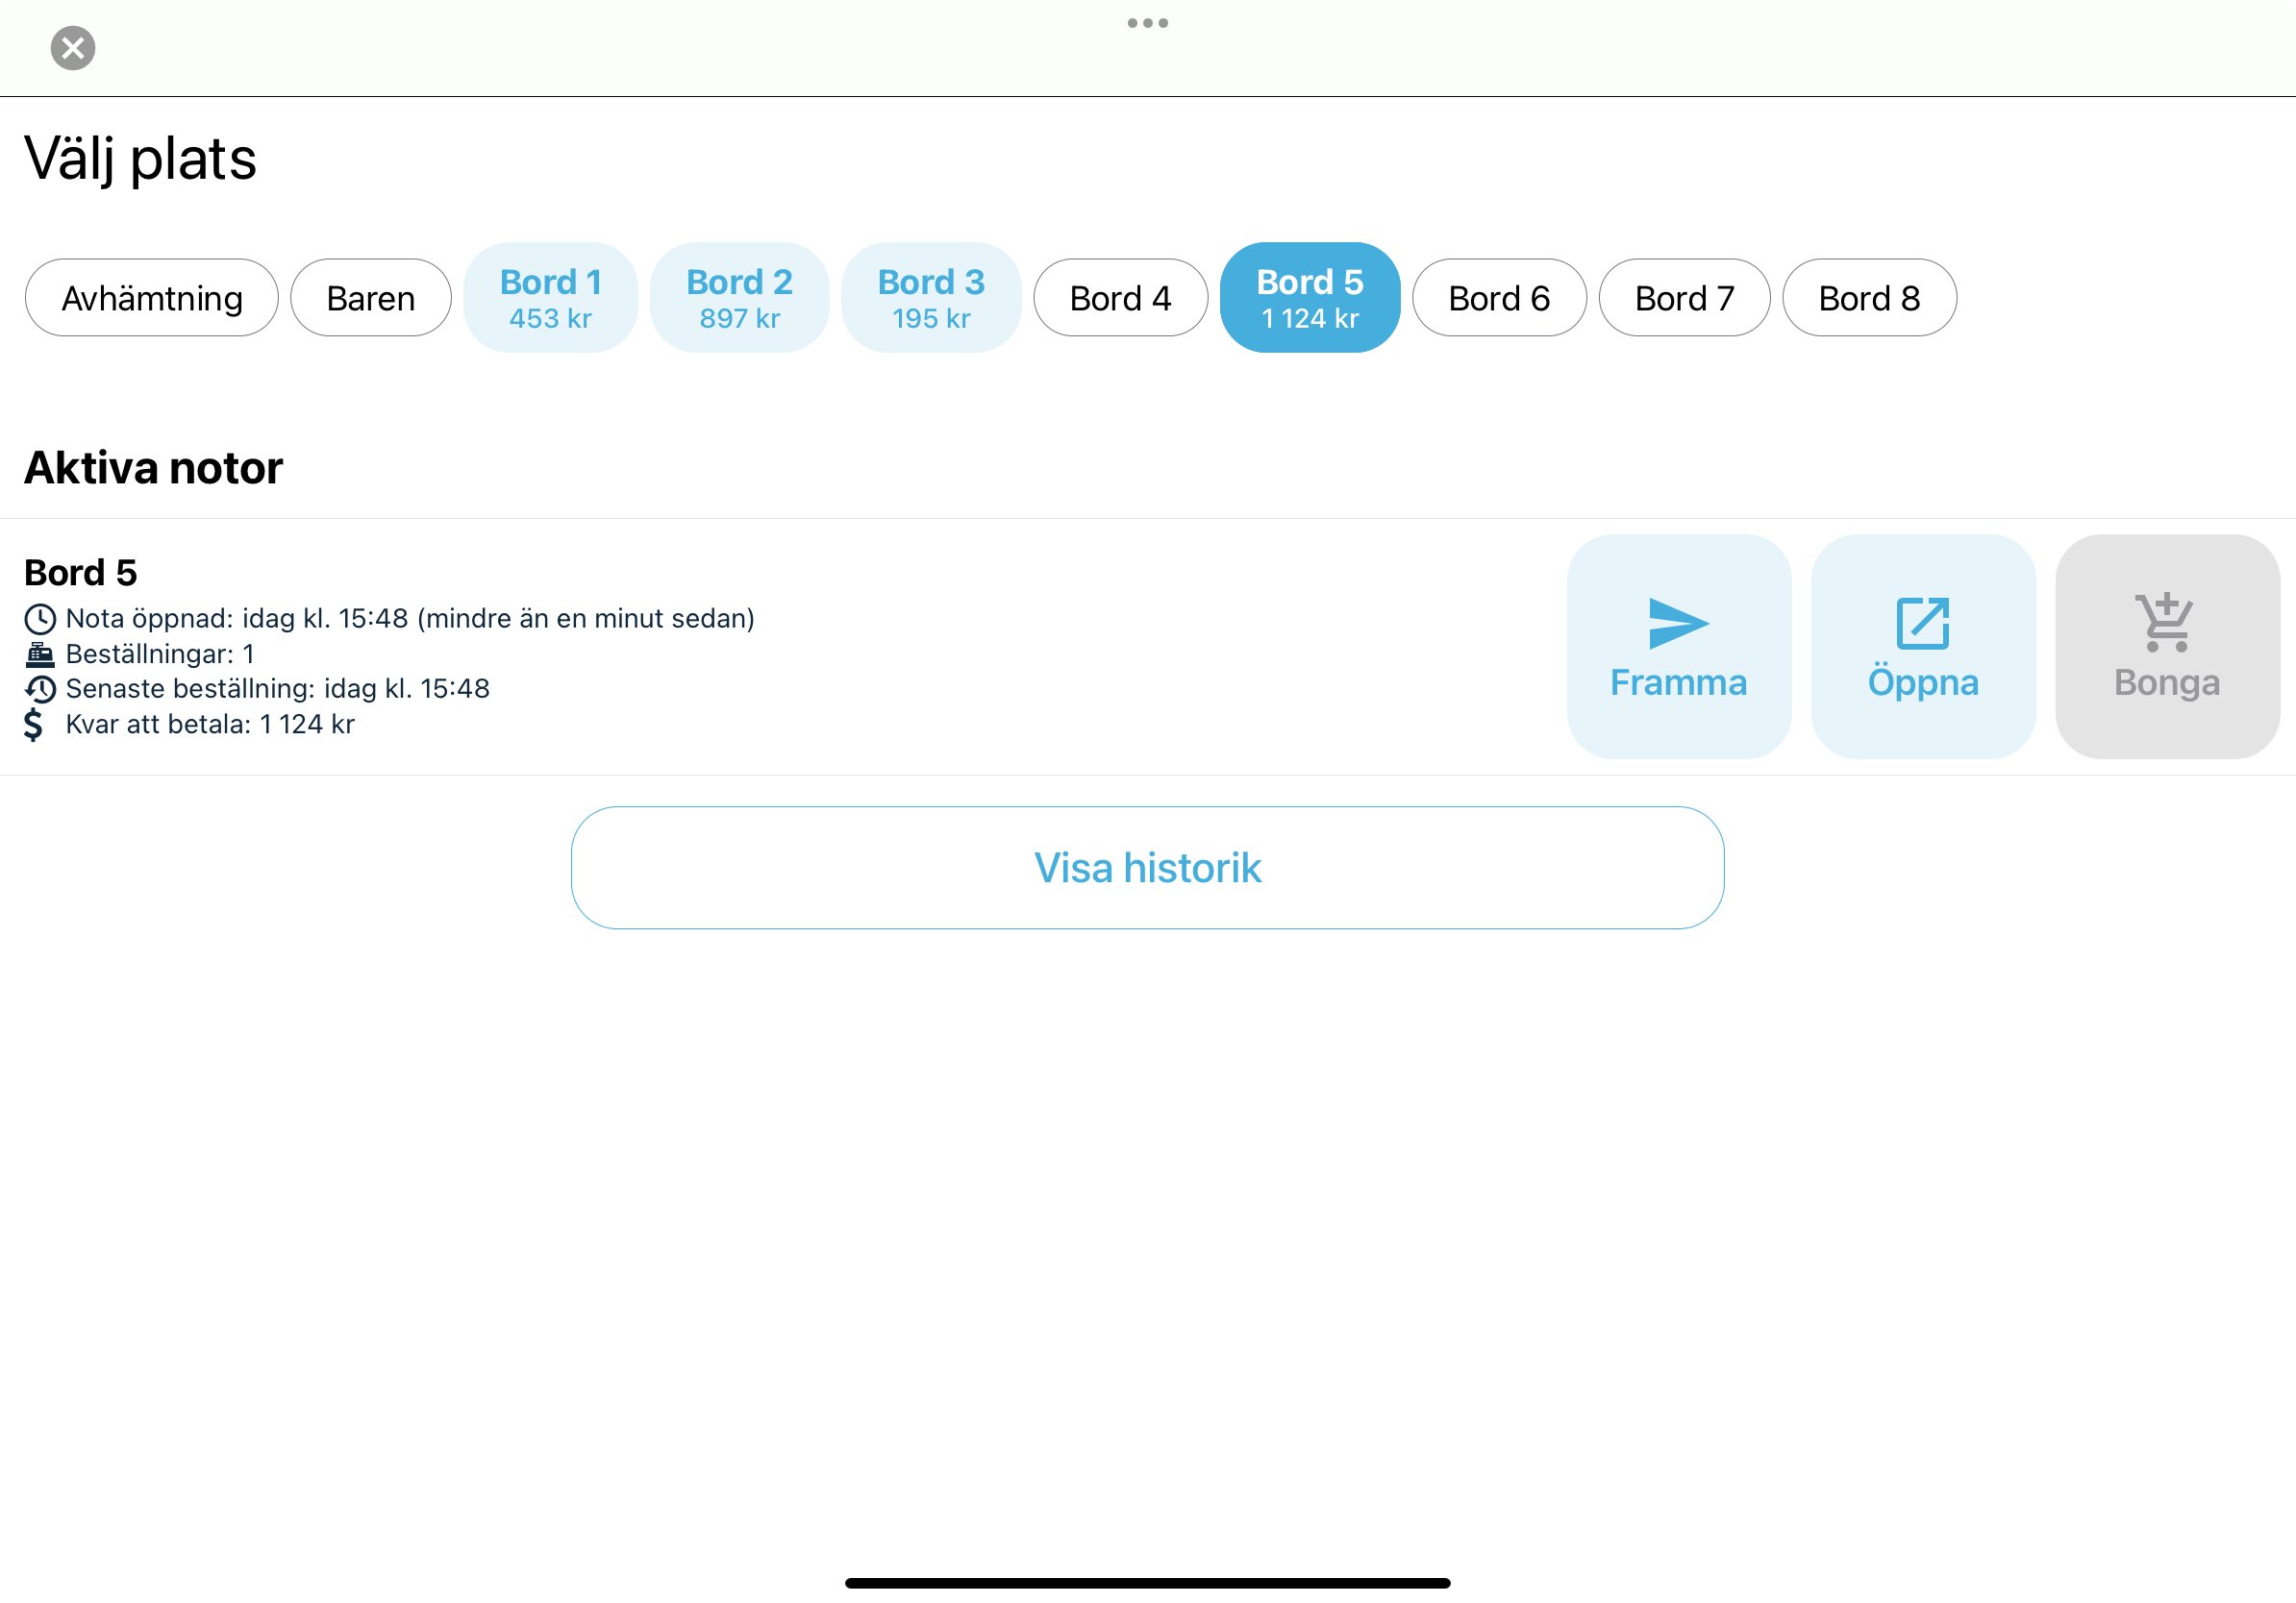Viewport: 2296px width, 1603px height.
Task: Click the dollar icon beside Kvar att betala
Action: tap(33, 725)
